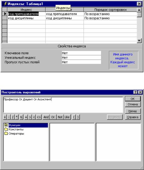This screenshot has width=144, height=170.
Task: Open Справка help in expression builder
Action: pos(133,117)
